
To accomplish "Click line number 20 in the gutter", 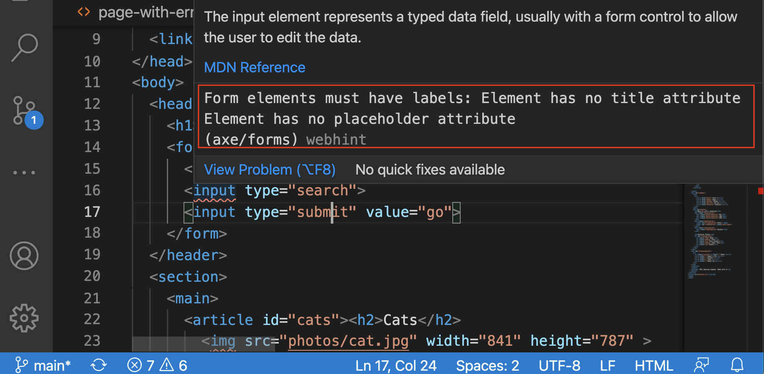I will [92, 276].
